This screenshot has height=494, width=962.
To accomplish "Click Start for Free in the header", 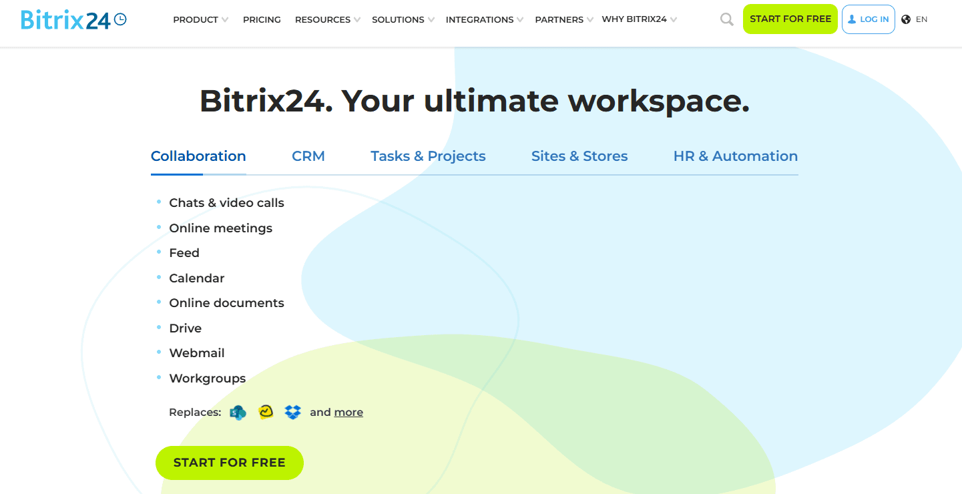I will point(790,19).
